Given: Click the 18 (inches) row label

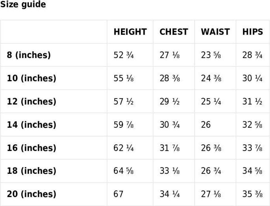Looking at the screenshot, I should pos(31,171).
